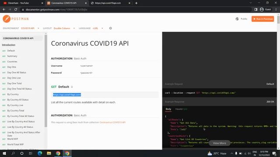Image resolution: width=280 pixels, height=157 pixels.
Task: Open World Total WIP request
Action: pos(15,144)
